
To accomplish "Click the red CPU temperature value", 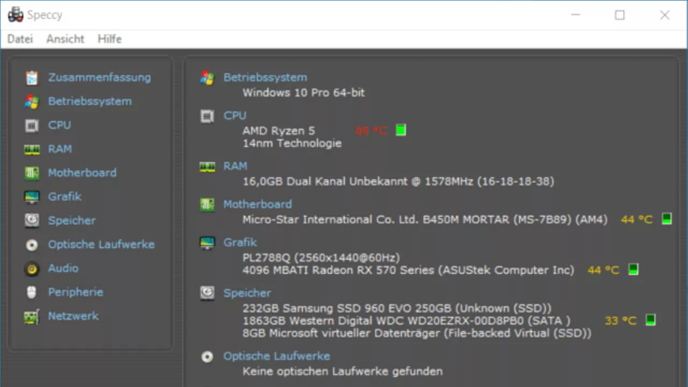I will [x=371, y=131].
